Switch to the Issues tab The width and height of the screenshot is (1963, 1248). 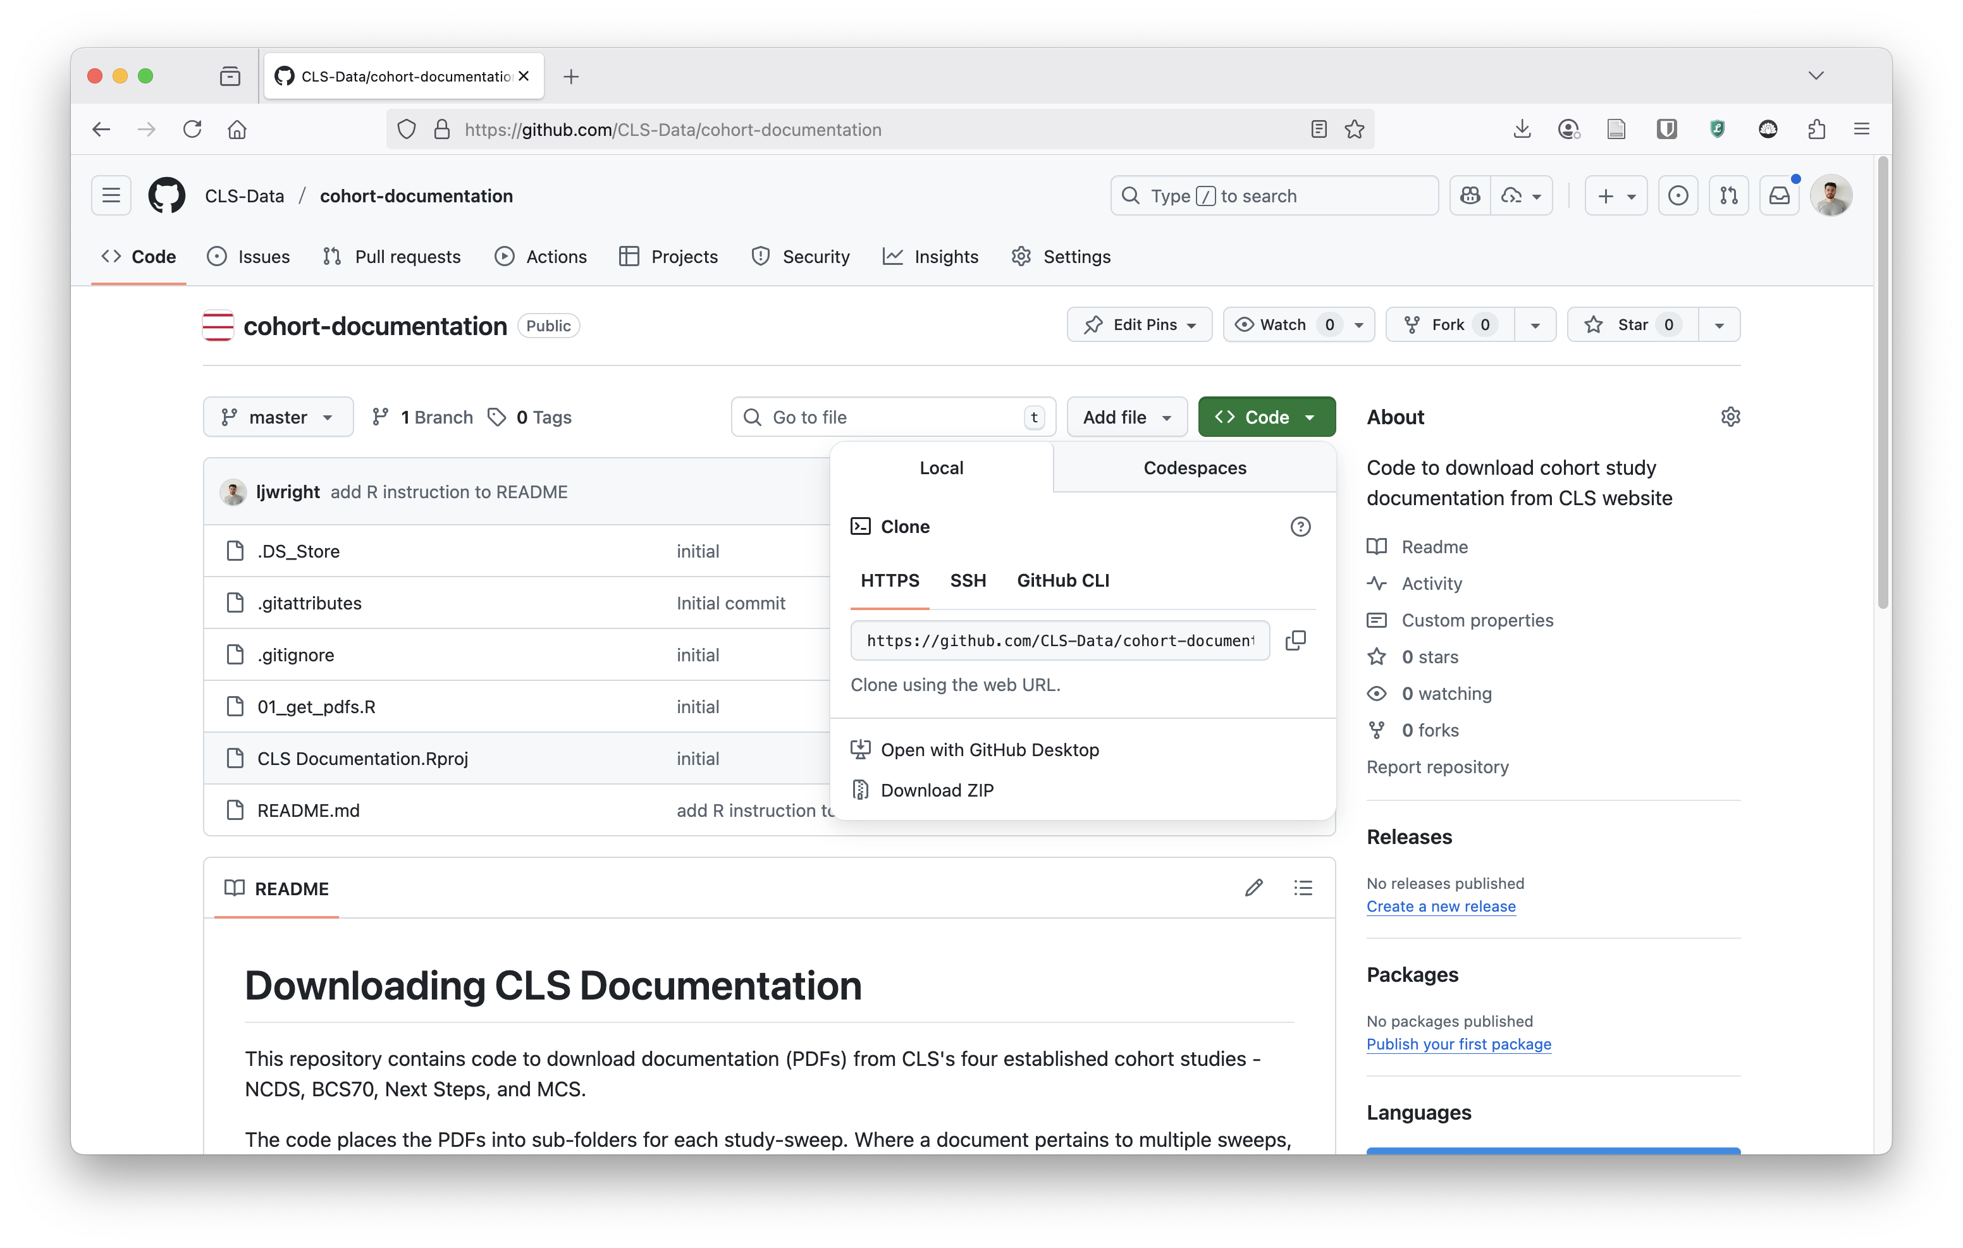click(x=249, y=257)
